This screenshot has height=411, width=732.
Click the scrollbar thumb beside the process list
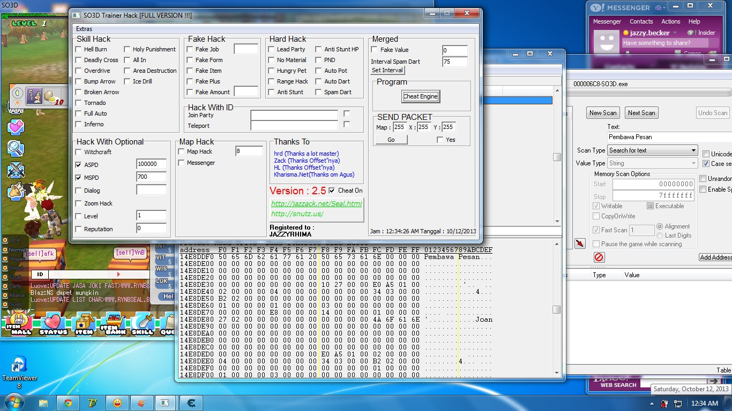coord(557,157)
